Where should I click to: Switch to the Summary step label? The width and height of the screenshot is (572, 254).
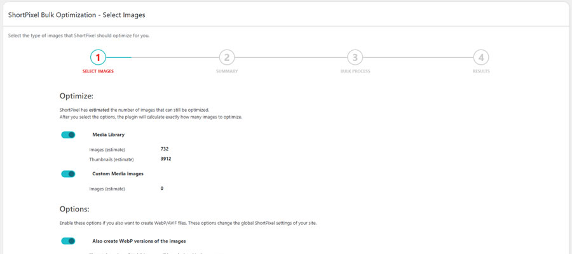(226, 71)
